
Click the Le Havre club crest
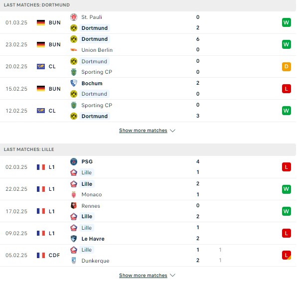pyautogui.click(x=74, y=239)
